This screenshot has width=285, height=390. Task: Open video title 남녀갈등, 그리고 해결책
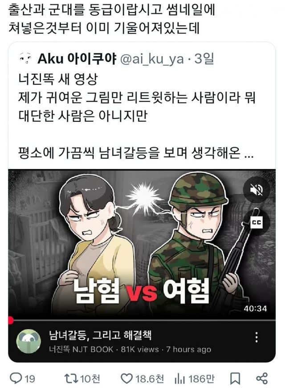pyautogui.click(x=100, y=335)
